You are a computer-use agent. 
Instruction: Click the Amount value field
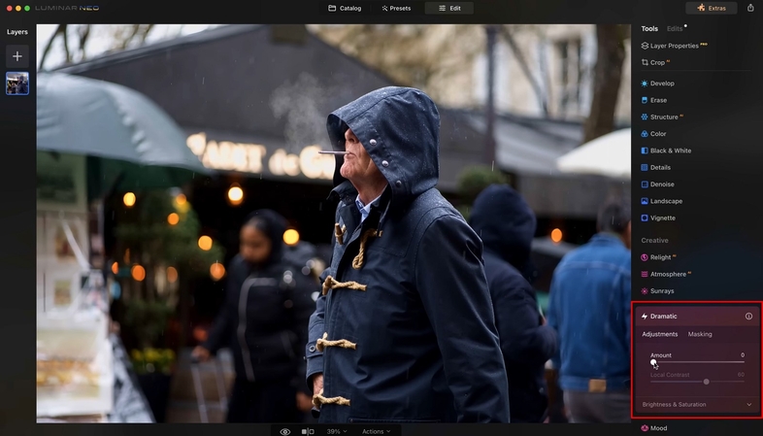coord(742,355)
